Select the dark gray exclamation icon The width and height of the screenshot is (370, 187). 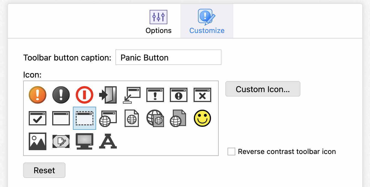[61, 95]
